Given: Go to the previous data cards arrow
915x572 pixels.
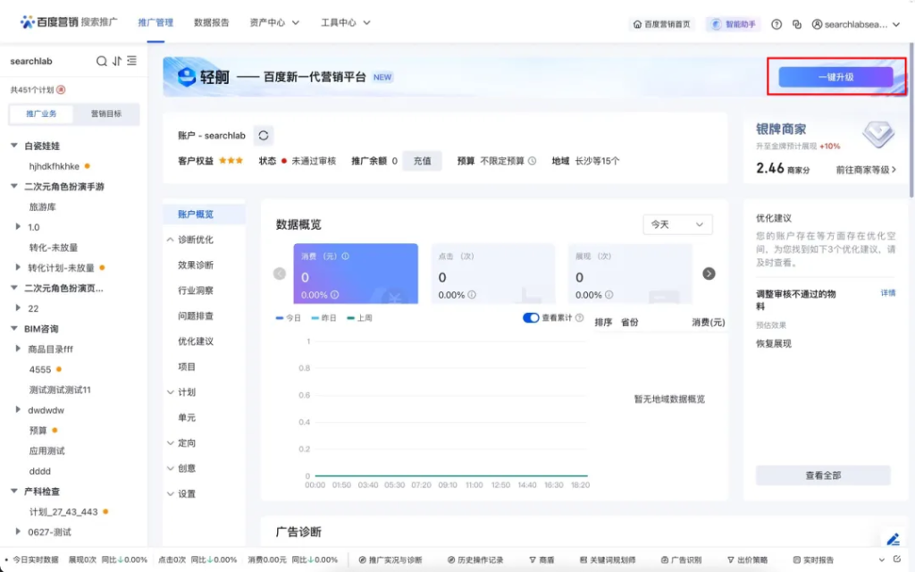Looking at the screenshot, I should [280, 273].
